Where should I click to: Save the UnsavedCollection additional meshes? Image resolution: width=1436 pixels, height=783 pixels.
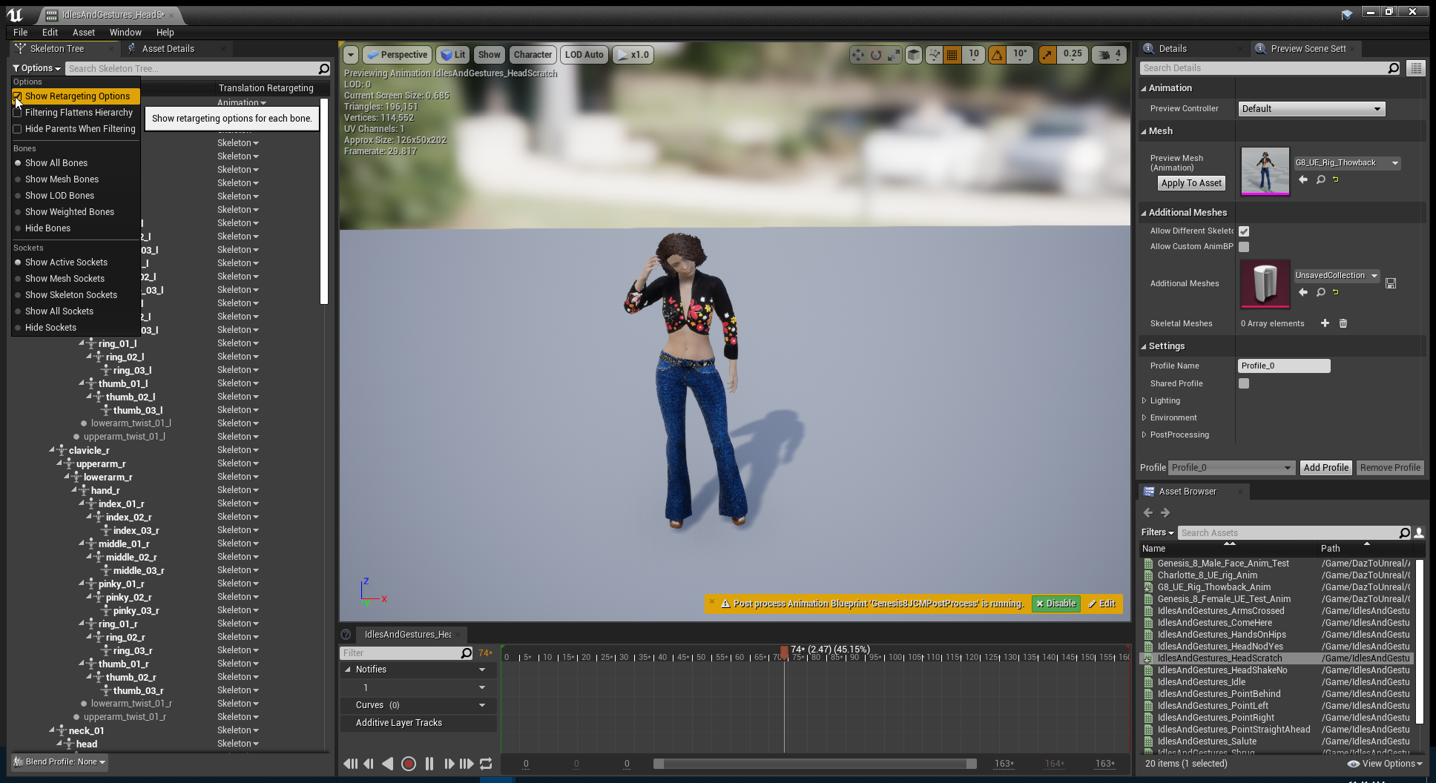pyautogui.click(x=1391, y=283)
